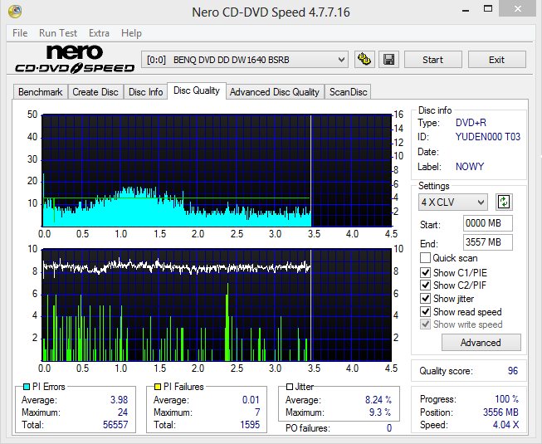
Task: Uncheck Show C2/PIF
Action: pyautogui.click(x=425, y=285)
